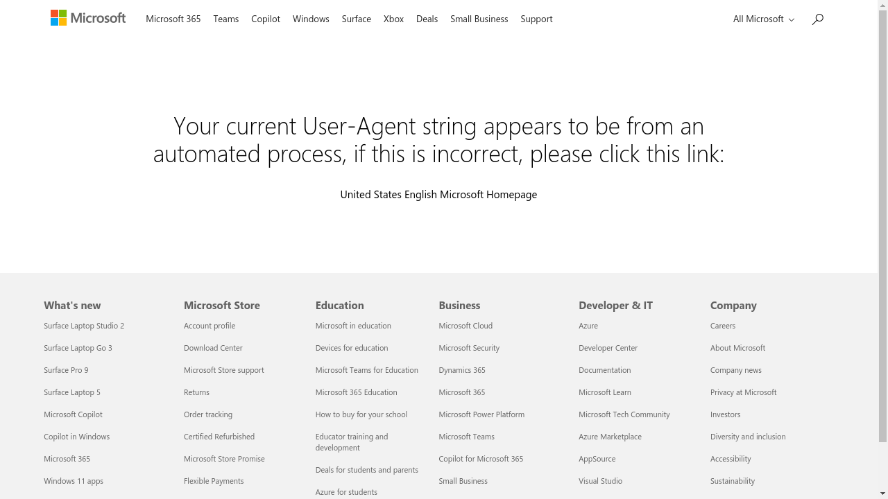Viewport: 888px width, 499px height.
Task: Open Surface Laptop Studio 2 footer link
Action: [x=84, y=326]
